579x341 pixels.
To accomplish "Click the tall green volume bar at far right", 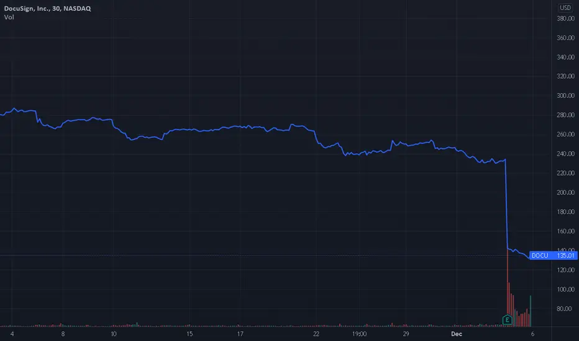I will pyautogui.click(x=531, y=311).
